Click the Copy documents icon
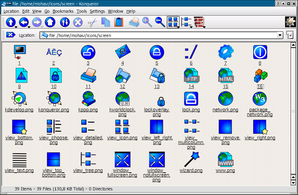298x195 pixels. pos(106,22)
